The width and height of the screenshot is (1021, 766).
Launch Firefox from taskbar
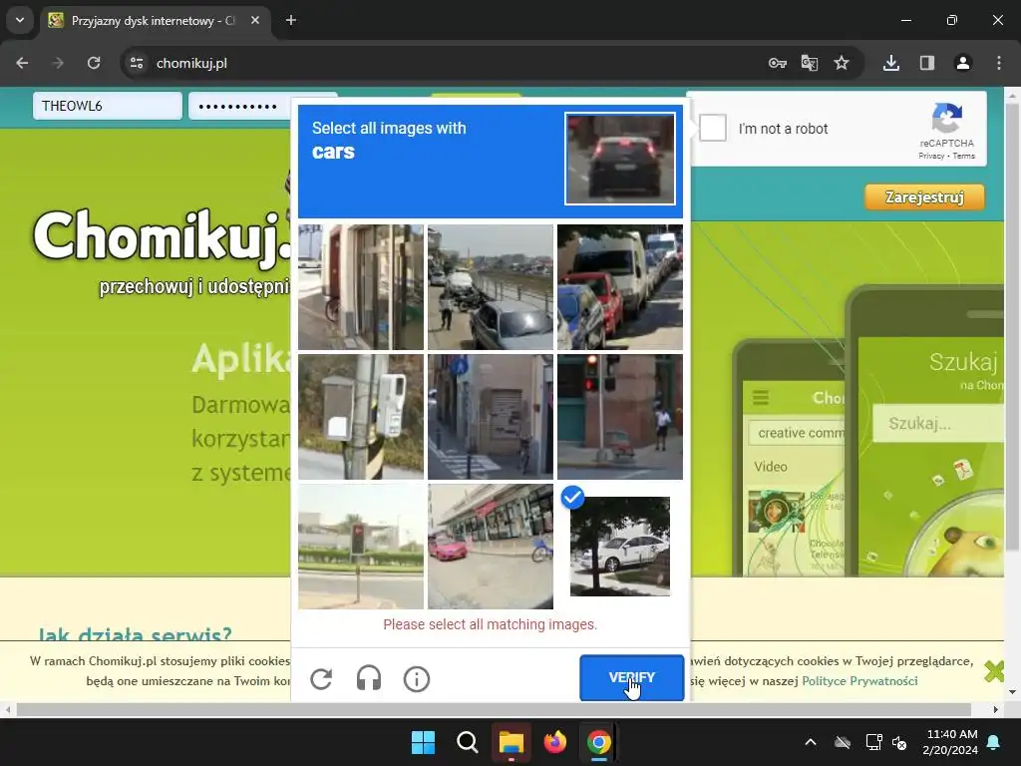[x=554, y=742]
